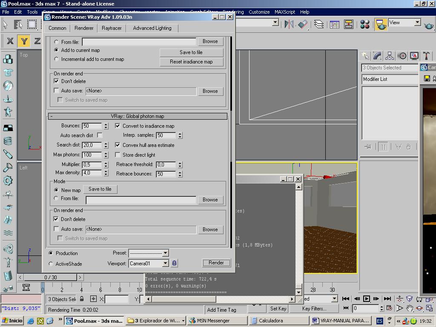Screen dimensions: 436x327
Task: Click the pin stack icon
Action: (x=368, y=146)
